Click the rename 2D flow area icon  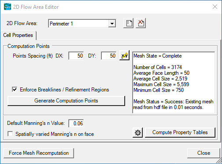pos(129,23)
